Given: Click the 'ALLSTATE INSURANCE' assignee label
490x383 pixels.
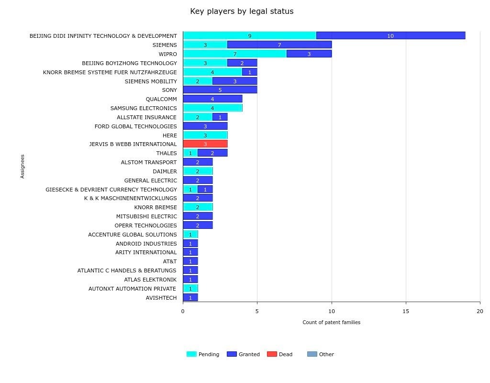Looking at the screenshot, I should tap(146, 117).
